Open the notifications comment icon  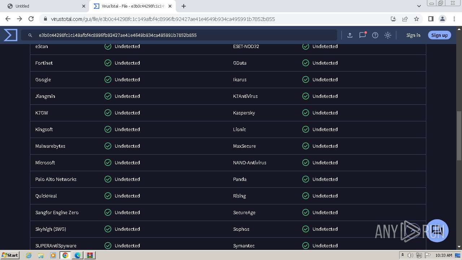pos(362,35)
